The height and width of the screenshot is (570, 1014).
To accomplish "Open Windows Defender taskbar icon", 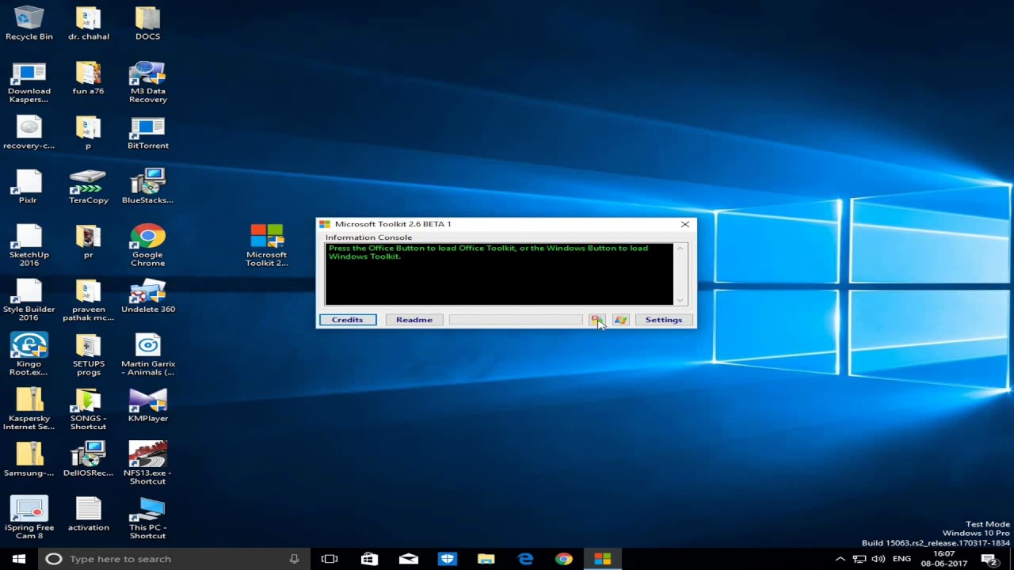I will (x=448, y=559).
